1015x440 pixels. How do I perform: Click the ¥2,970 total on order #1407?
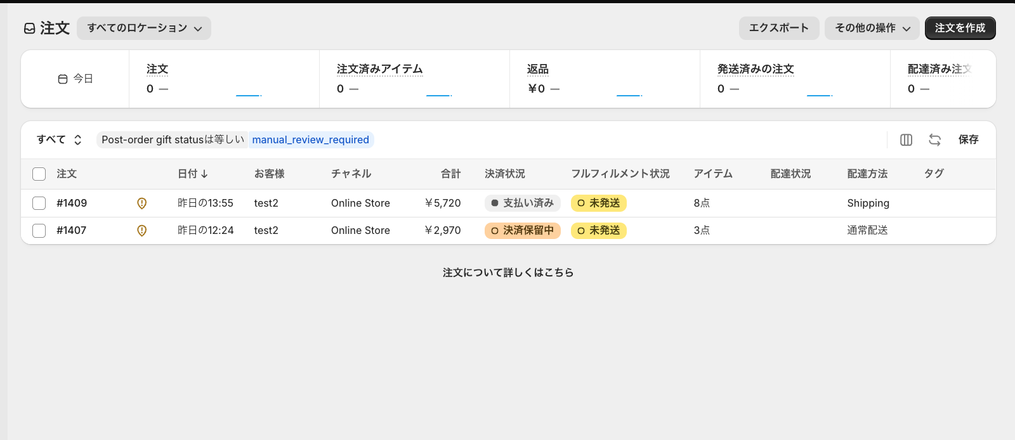pyautogui.click(x=443, y=230)
